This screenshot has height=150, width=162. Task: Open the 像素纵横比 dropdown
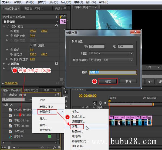pyautogui.click(x=111, y=60)
